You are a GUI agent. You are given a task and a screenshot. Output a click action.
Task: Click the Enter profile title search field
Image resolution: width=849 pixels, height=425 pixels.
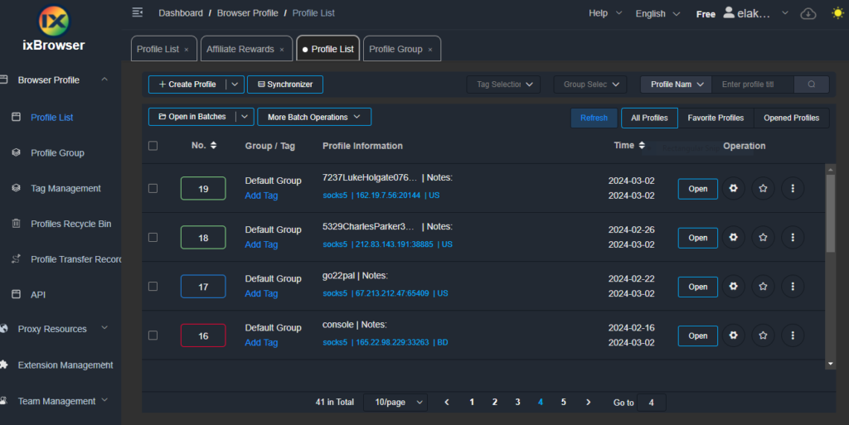point(753,85)
